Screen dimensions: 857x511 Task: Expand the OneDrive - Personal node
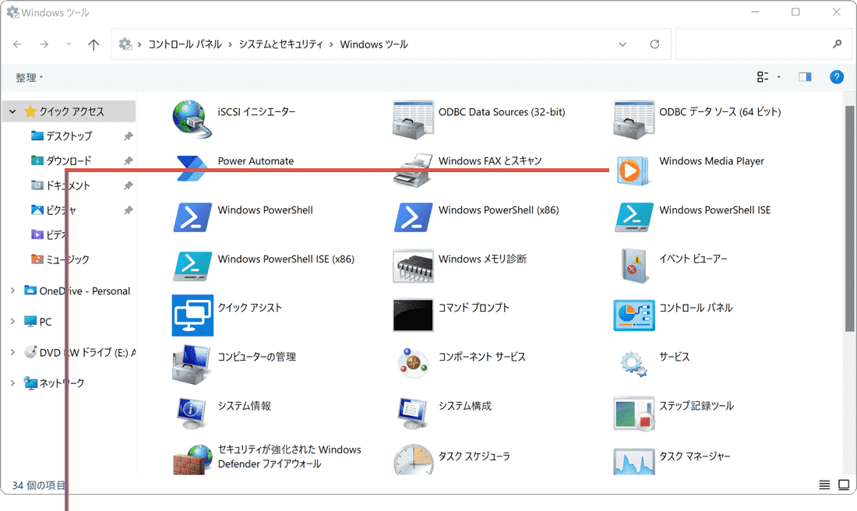(12, 291)
